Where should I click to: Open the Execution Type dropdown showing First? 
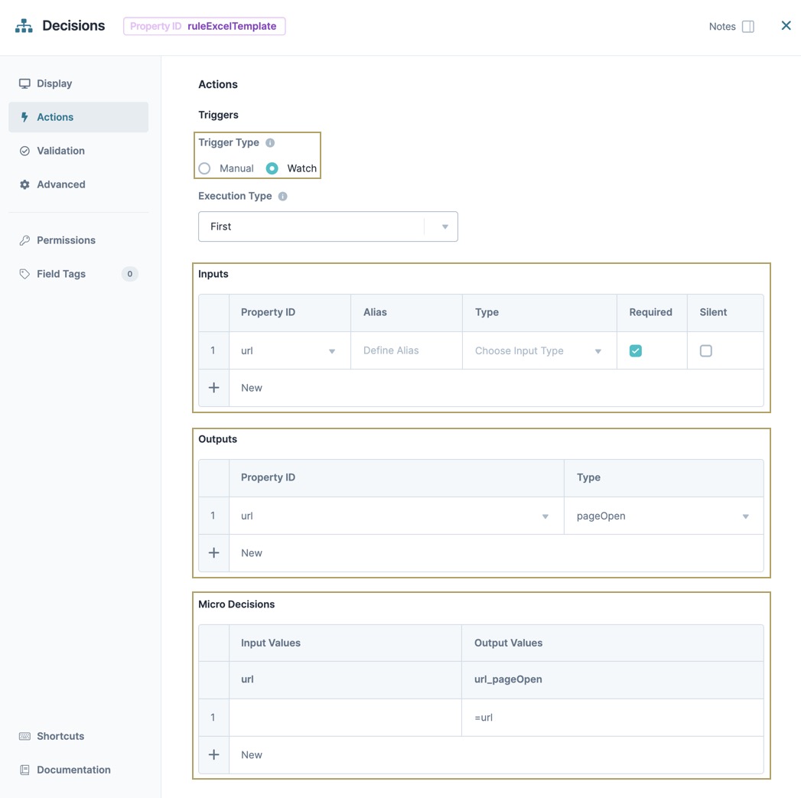coord(328,226)
